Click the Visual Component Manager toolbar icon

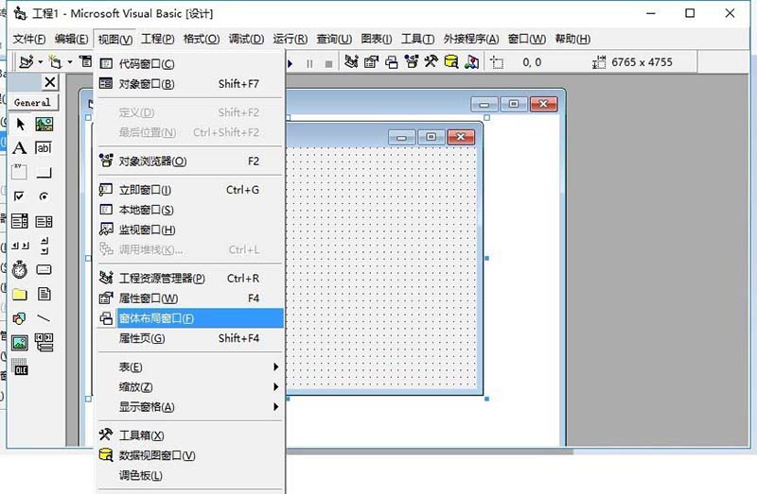coord(471,61)
